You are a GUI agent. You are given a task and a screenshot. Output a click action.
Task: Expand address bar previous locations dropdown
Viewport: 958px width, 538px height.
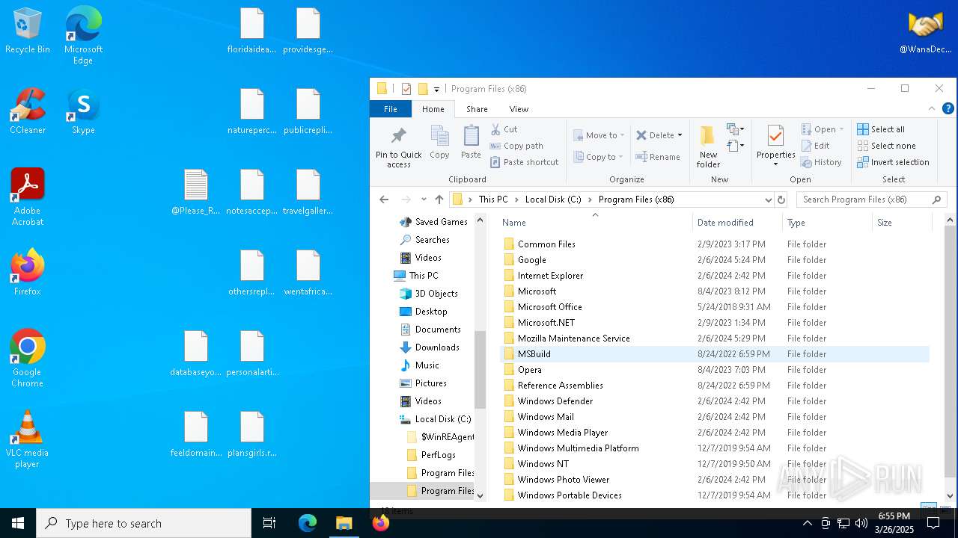point(768,200)
